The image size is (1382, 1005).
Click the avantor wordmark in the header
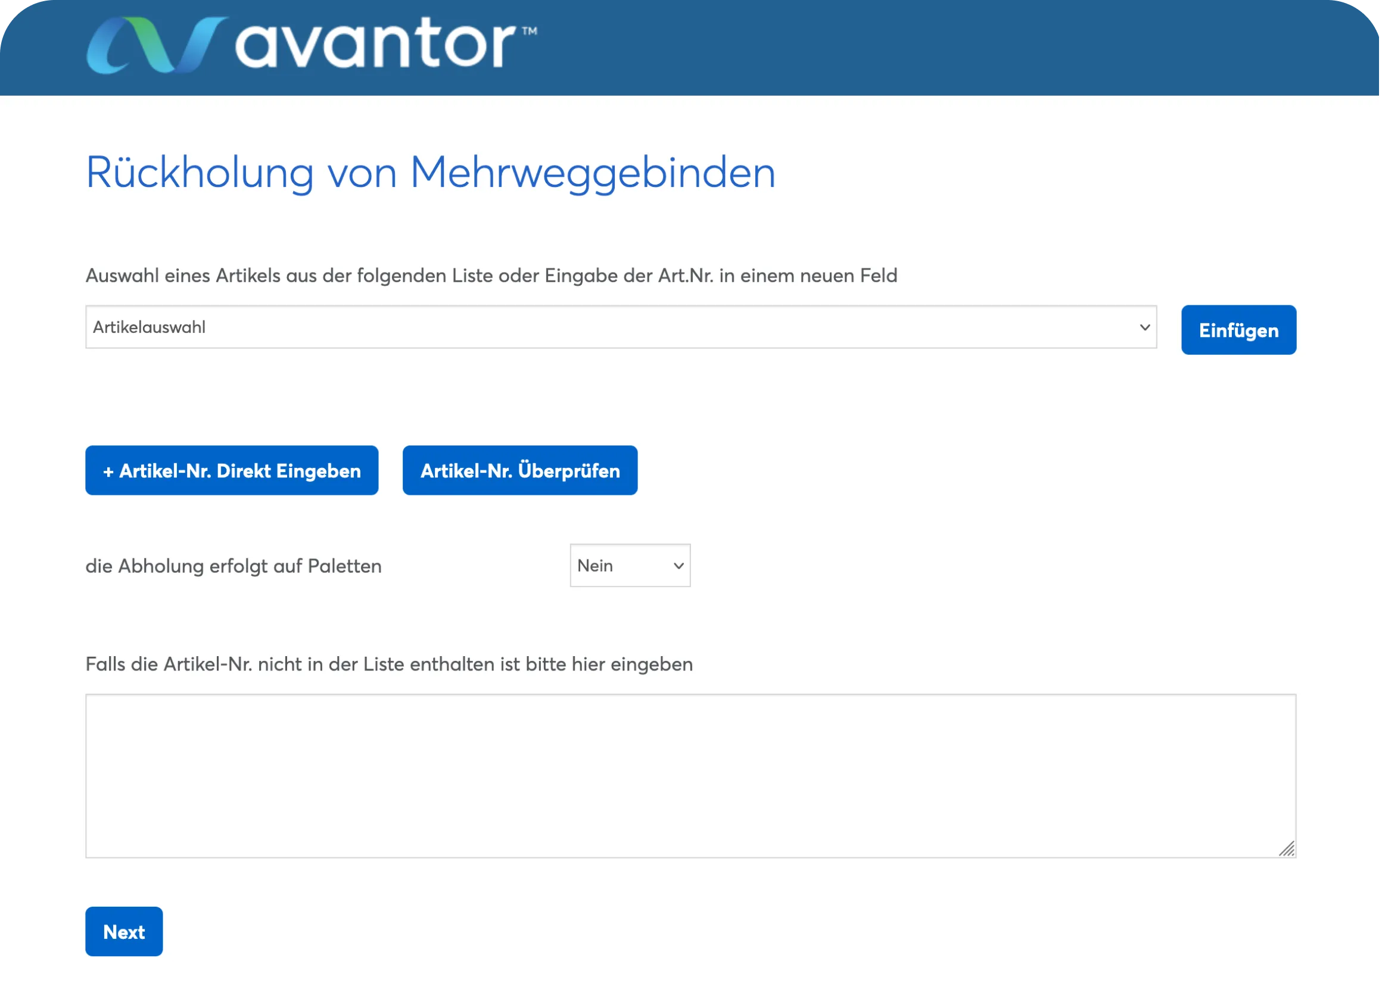(376, 43)
